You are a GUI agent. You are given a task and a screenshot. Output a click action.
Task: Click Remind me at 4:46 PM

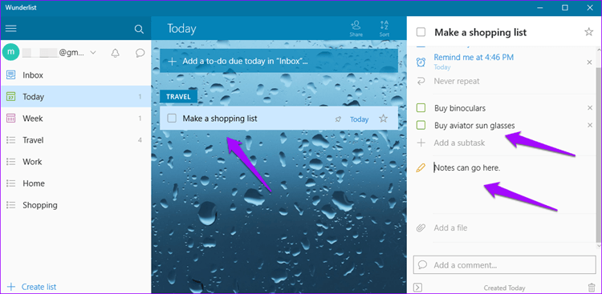tap(474, 58)
